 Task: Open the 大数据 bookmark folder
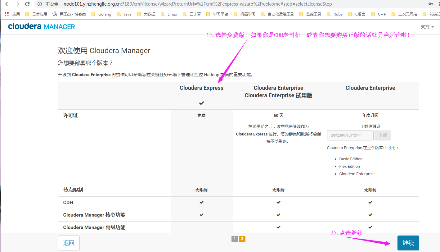coord(146,14)
